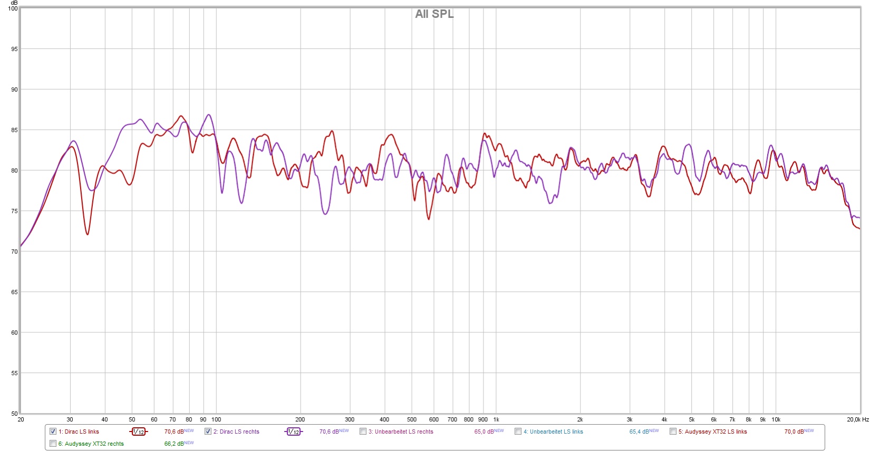Click the red 1/12 smoothing icon

point(139,432)
